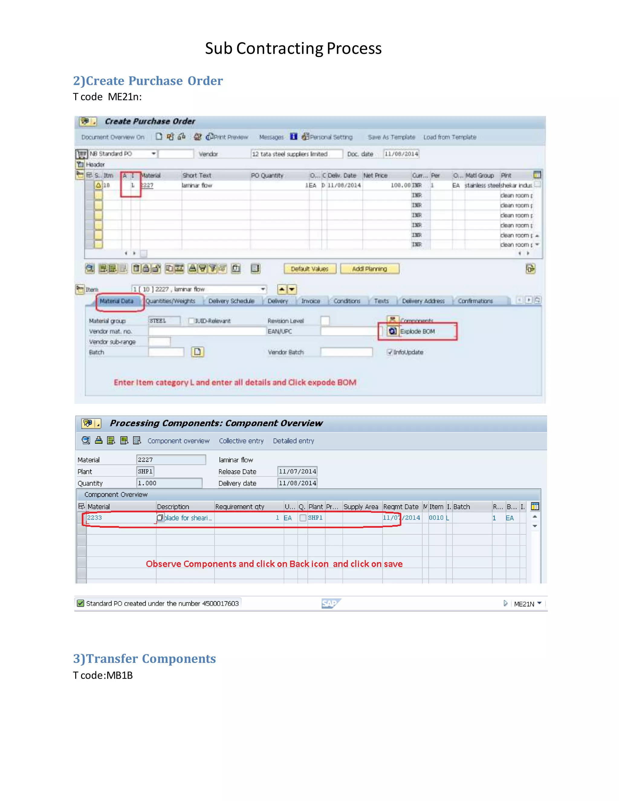Click the filter funnel icon below item table
Viewport: 619px width, 801px height.
pos(212,268)
